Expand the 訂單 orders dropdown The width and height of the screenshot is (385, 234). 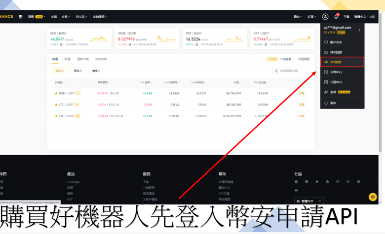(x=312, y=17)
